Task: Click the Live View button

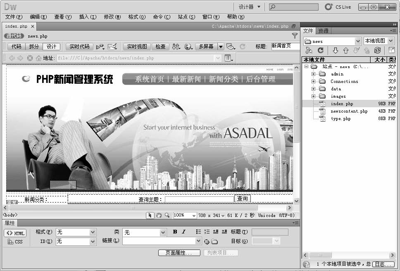Action: (x=137, y=47)
